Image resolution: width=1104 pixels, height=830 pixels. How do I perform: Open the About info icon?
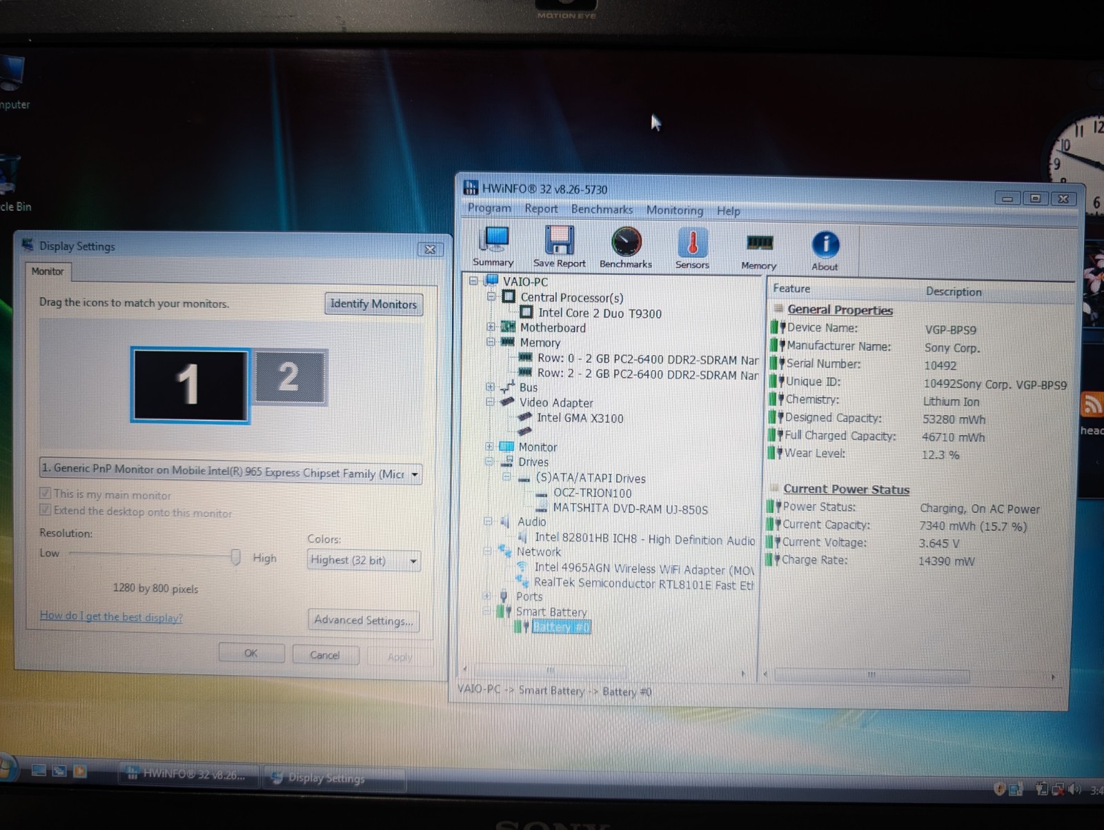pyautogui.click(x=825, y=250)
